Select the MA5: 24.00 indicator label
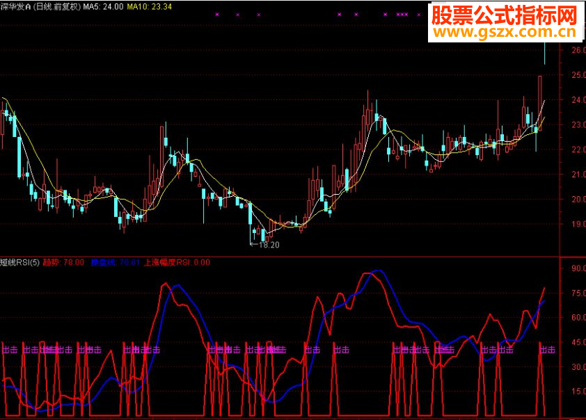The image size is (586, 420). pos(103,6)
